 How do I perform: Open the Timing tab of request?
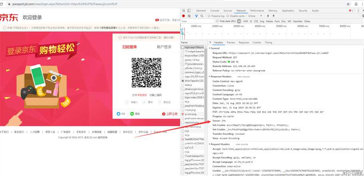click(x=268, y=43)
